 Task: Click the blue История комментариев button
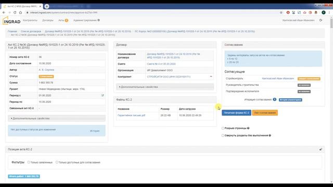coord(290,100)
